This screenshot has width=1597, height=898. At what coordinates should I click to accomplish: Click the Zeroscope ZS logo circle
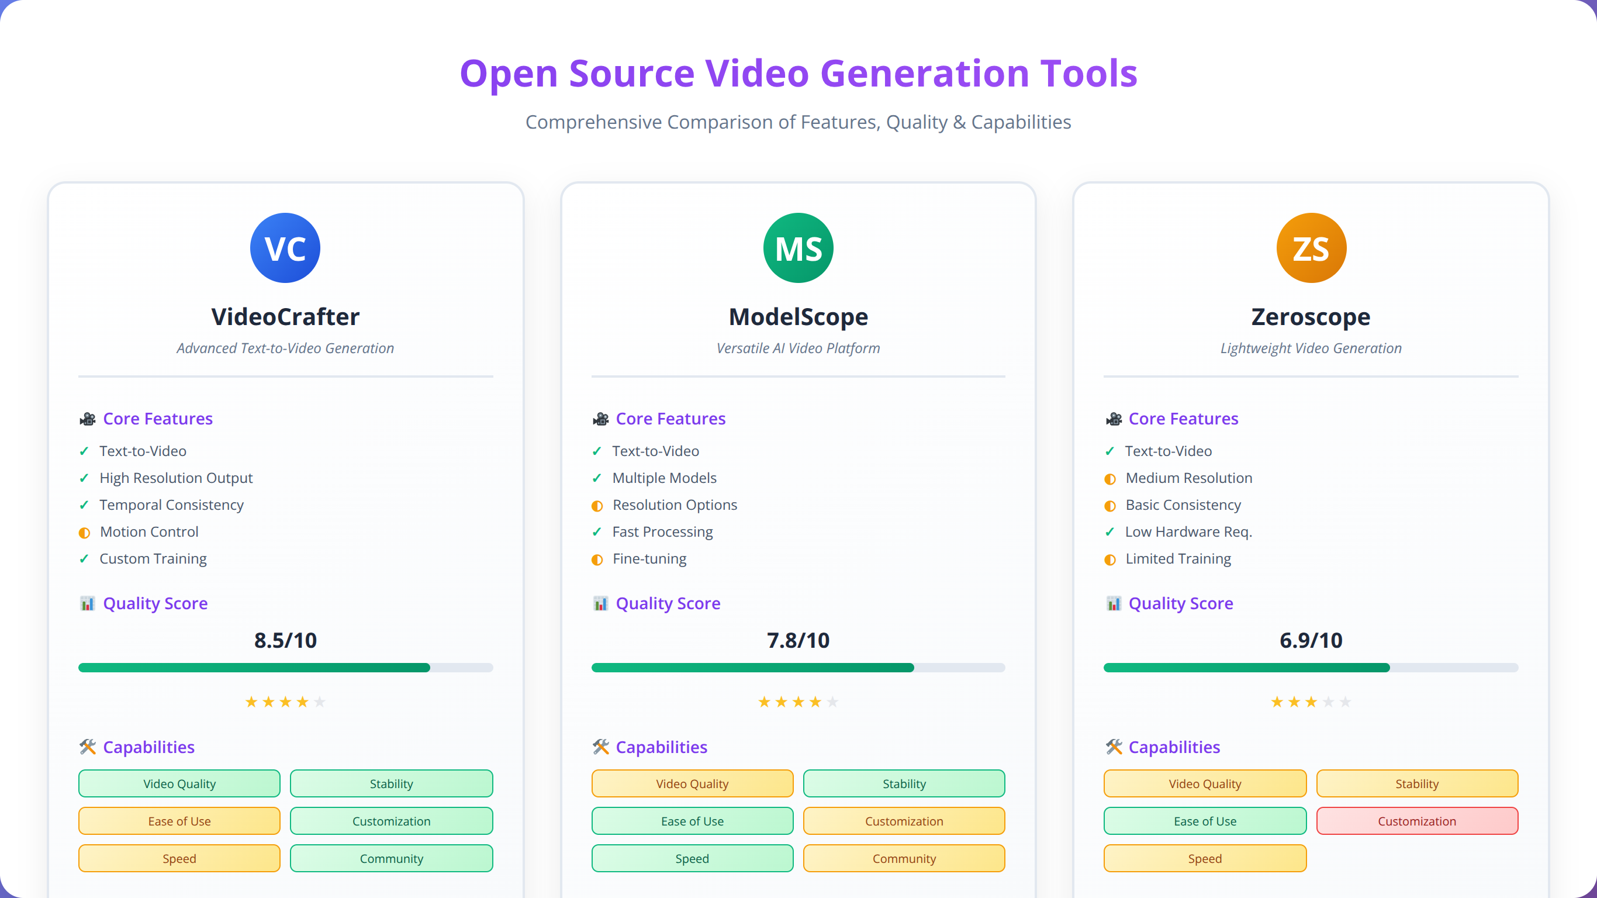[x=1311, y=248]
